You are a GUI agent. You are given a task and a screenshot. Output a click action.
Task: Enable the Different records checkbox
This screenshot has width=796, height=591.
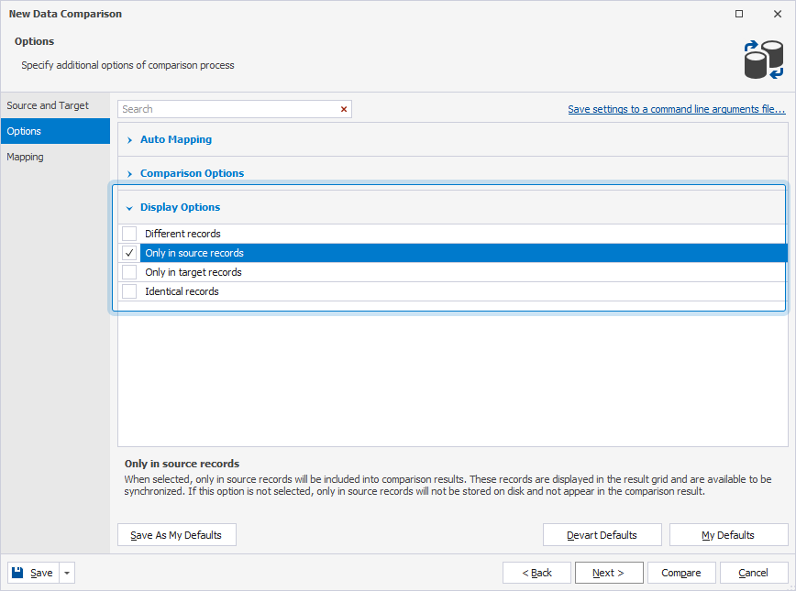point(128,233)
